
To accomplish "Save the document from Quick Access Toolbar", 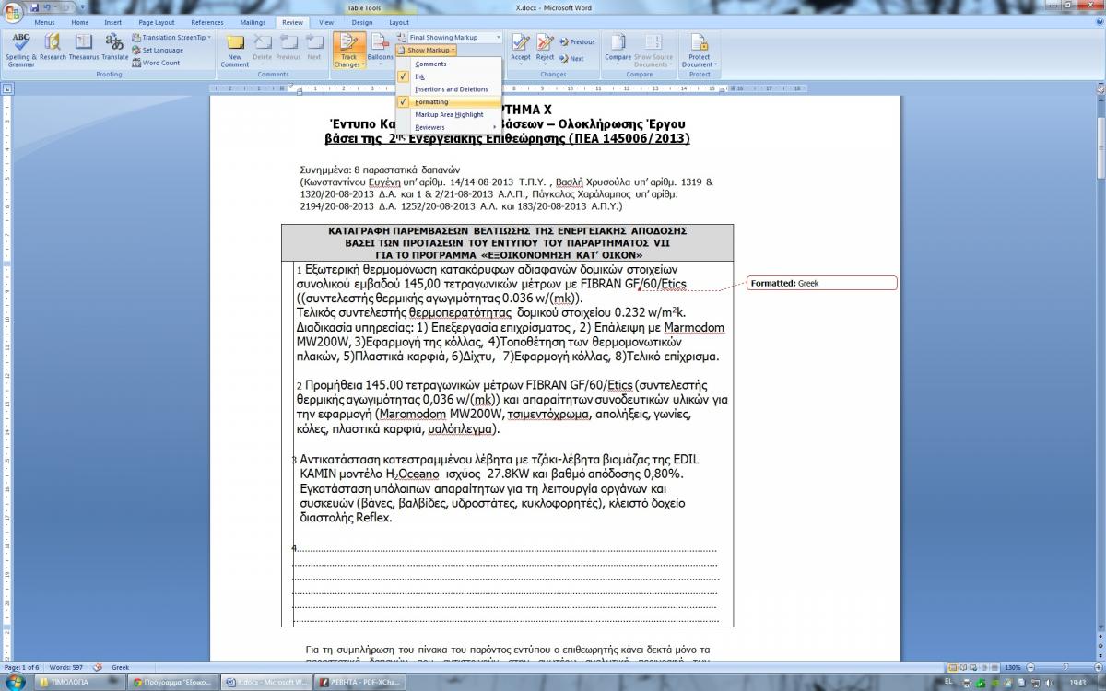I will pos(35,7).
